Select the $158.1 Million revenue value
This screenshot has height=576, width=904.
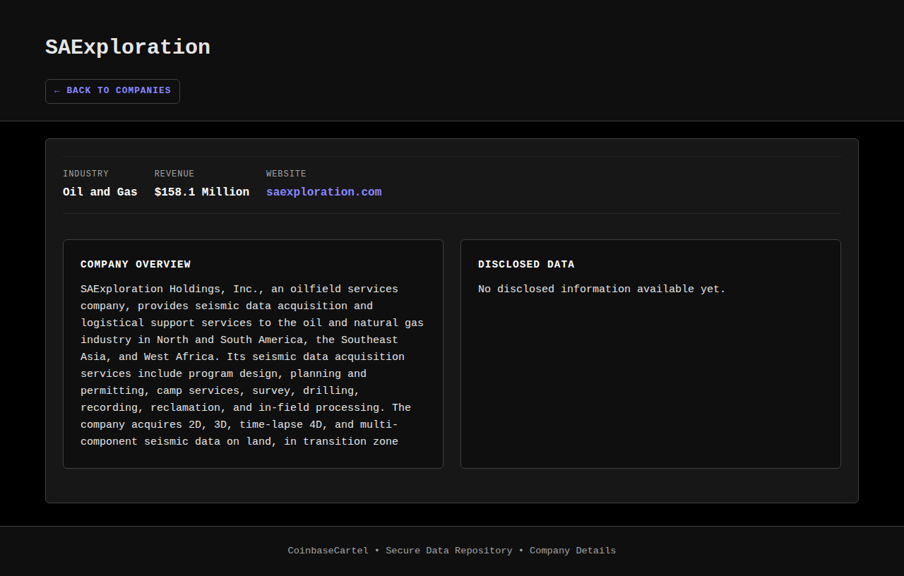201,192
